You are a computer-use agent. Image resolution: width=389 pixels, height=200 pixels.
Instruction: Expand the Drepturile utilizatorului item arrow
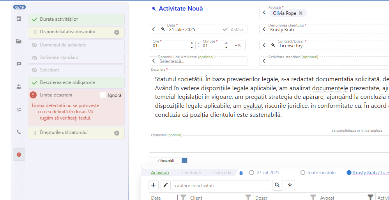[117, 133]
